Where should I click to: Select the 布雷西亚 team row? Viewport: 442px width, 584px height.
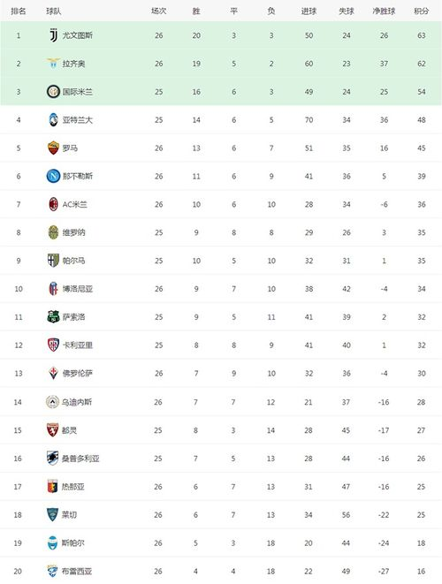(221, 571)
